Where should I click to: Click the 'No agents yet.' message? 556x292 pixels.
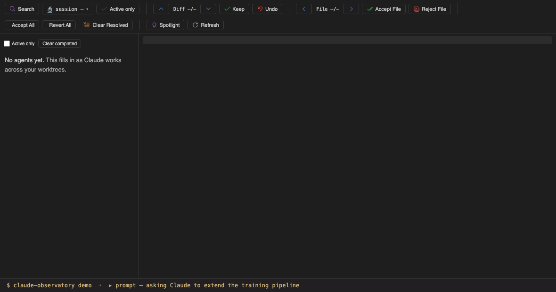pos(24,60)
